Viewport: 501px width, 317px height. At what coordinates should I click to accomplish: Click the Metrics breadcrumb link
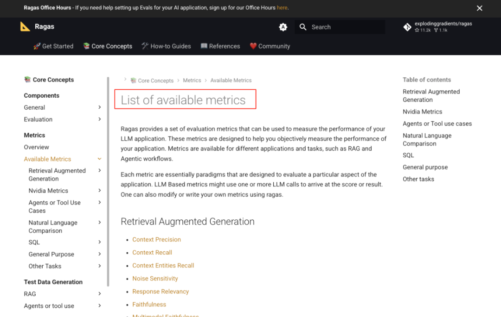click(x=192, y=80)
